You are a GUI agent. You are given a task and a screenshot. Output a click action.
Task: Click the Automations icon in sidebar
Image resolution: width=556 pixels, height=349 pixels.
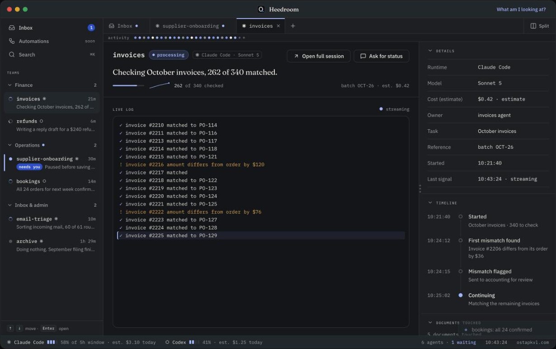pos(12,41)
